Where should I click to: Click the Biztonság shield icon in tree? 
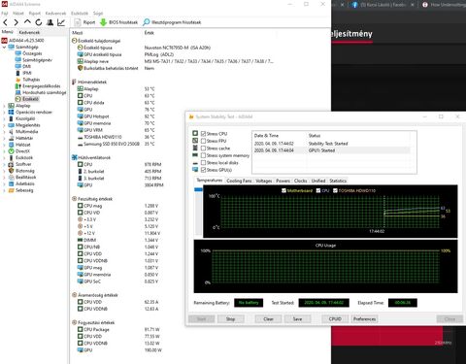(x=11, y=171)
